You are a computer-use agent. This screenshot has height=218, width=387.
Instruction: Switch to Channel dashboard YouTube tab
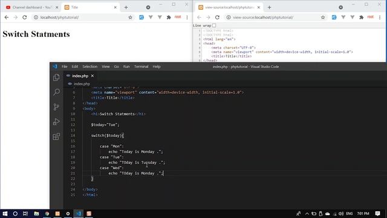(31, 7)
